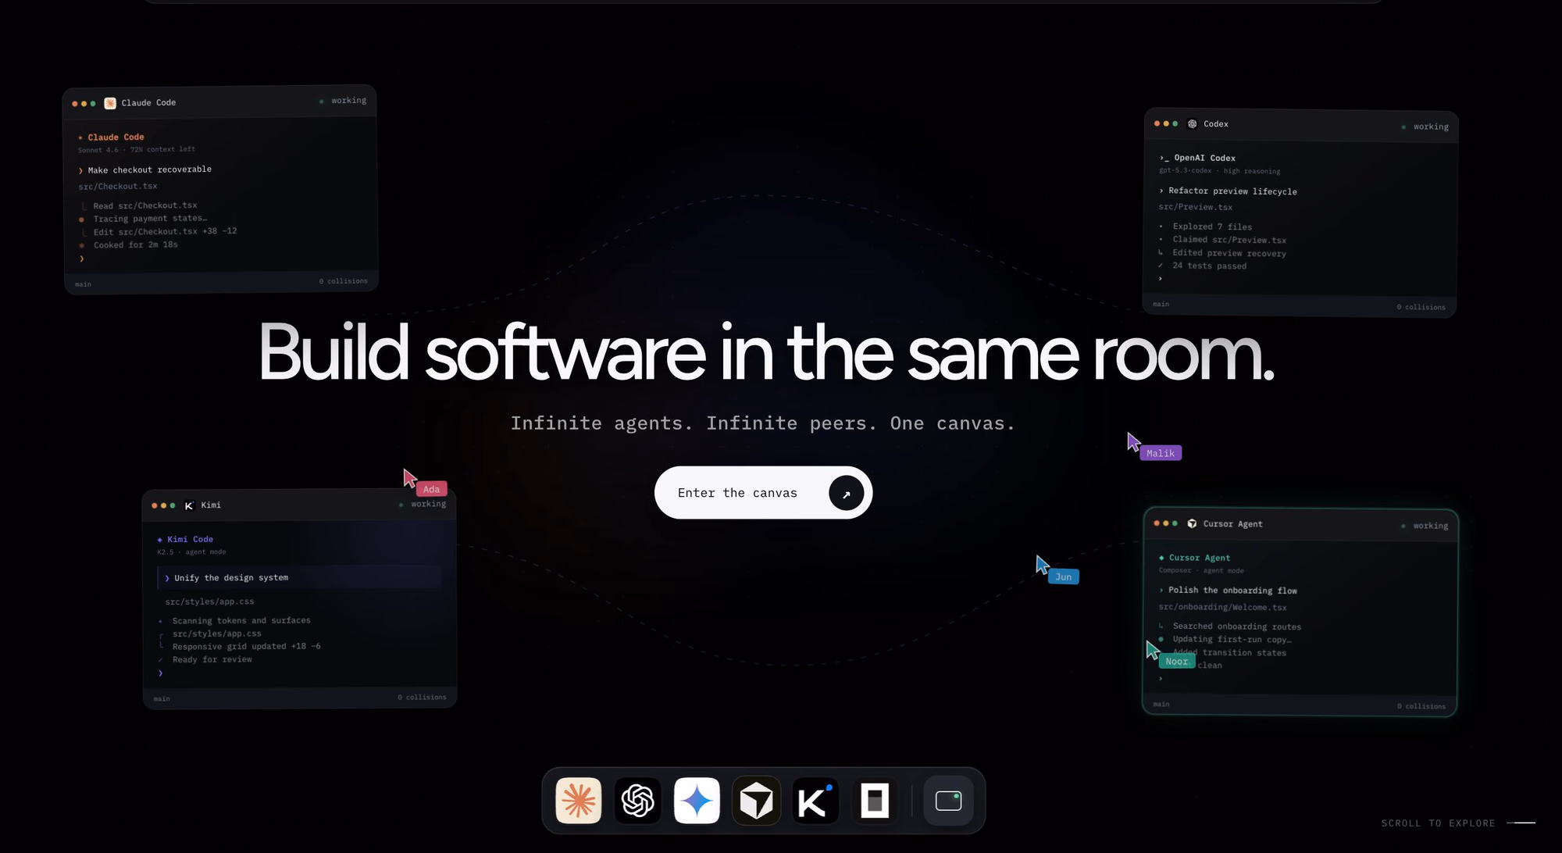Image resolution: width=1562 pixels, height=853 pixels.
Task: Click the line 'Edited preview recovery'
Action: [1229, 253]
